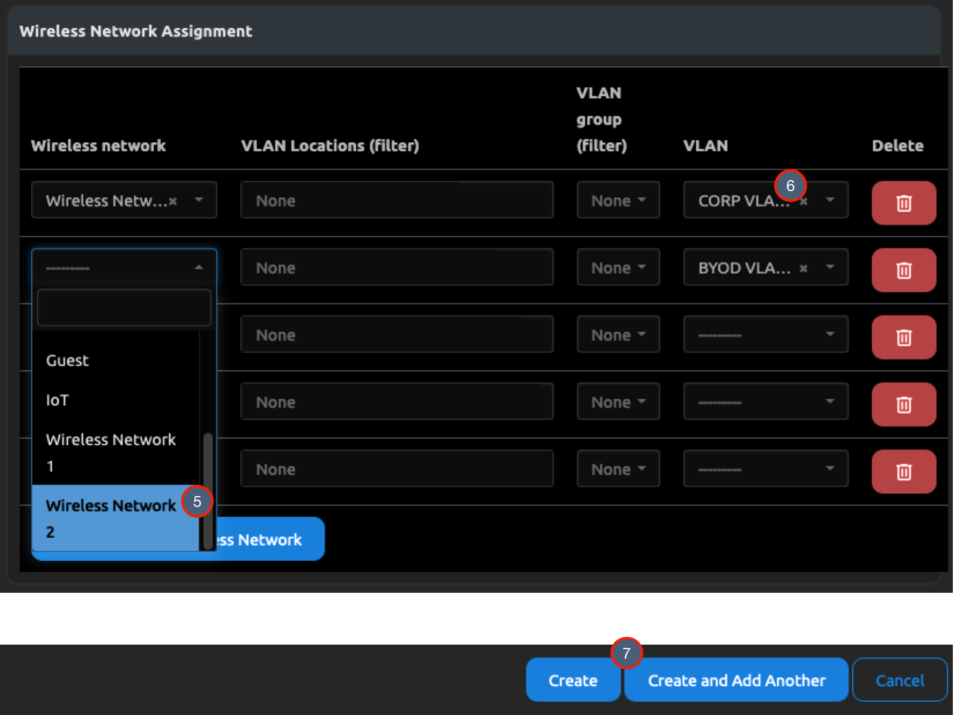This screenshot has height=715, width=959.
Task: Click the Create button
Action: [x=572, y=680]
